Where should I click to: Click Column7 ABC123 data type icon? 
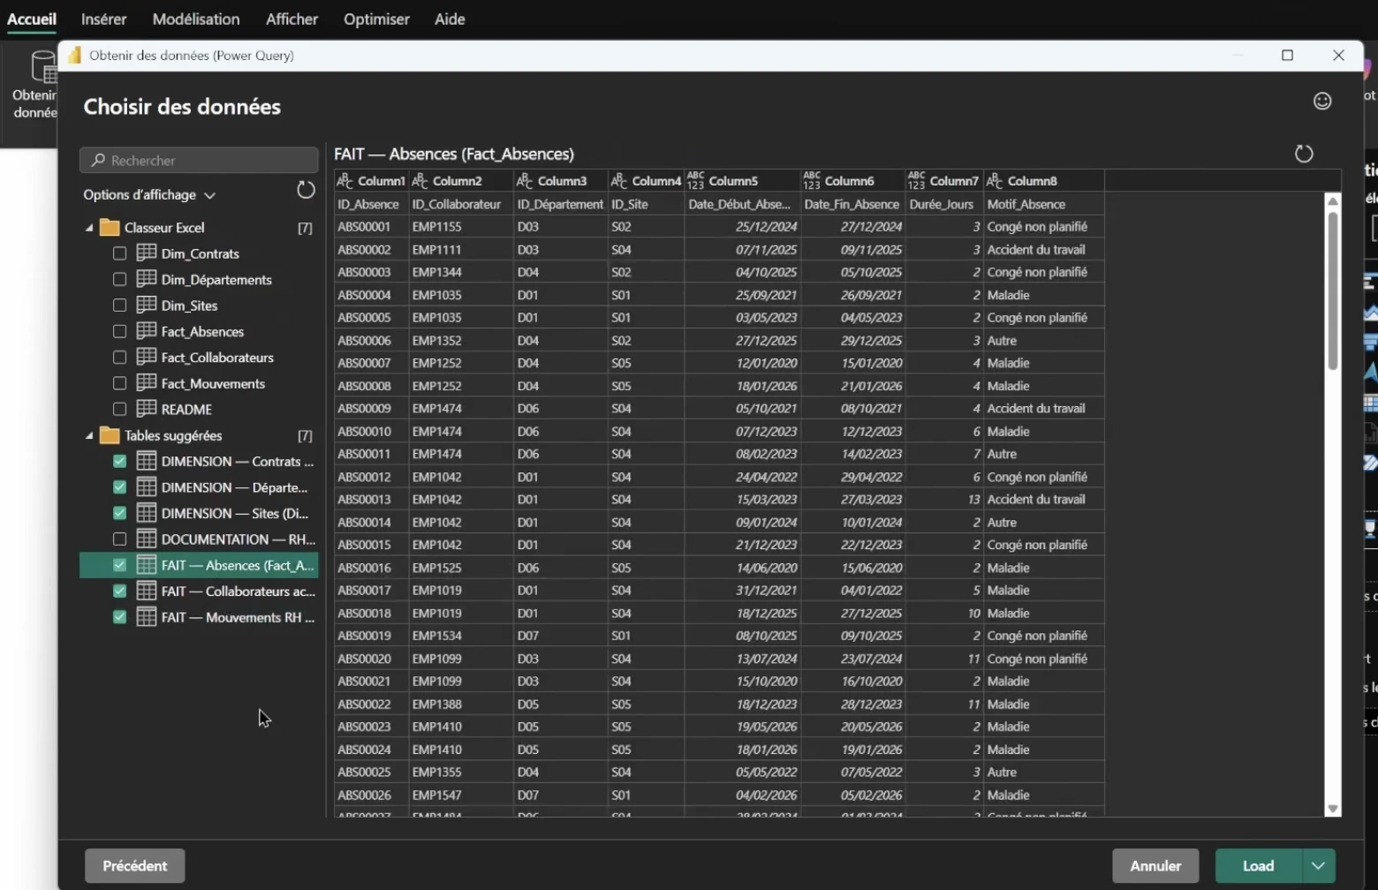point(917,180)
